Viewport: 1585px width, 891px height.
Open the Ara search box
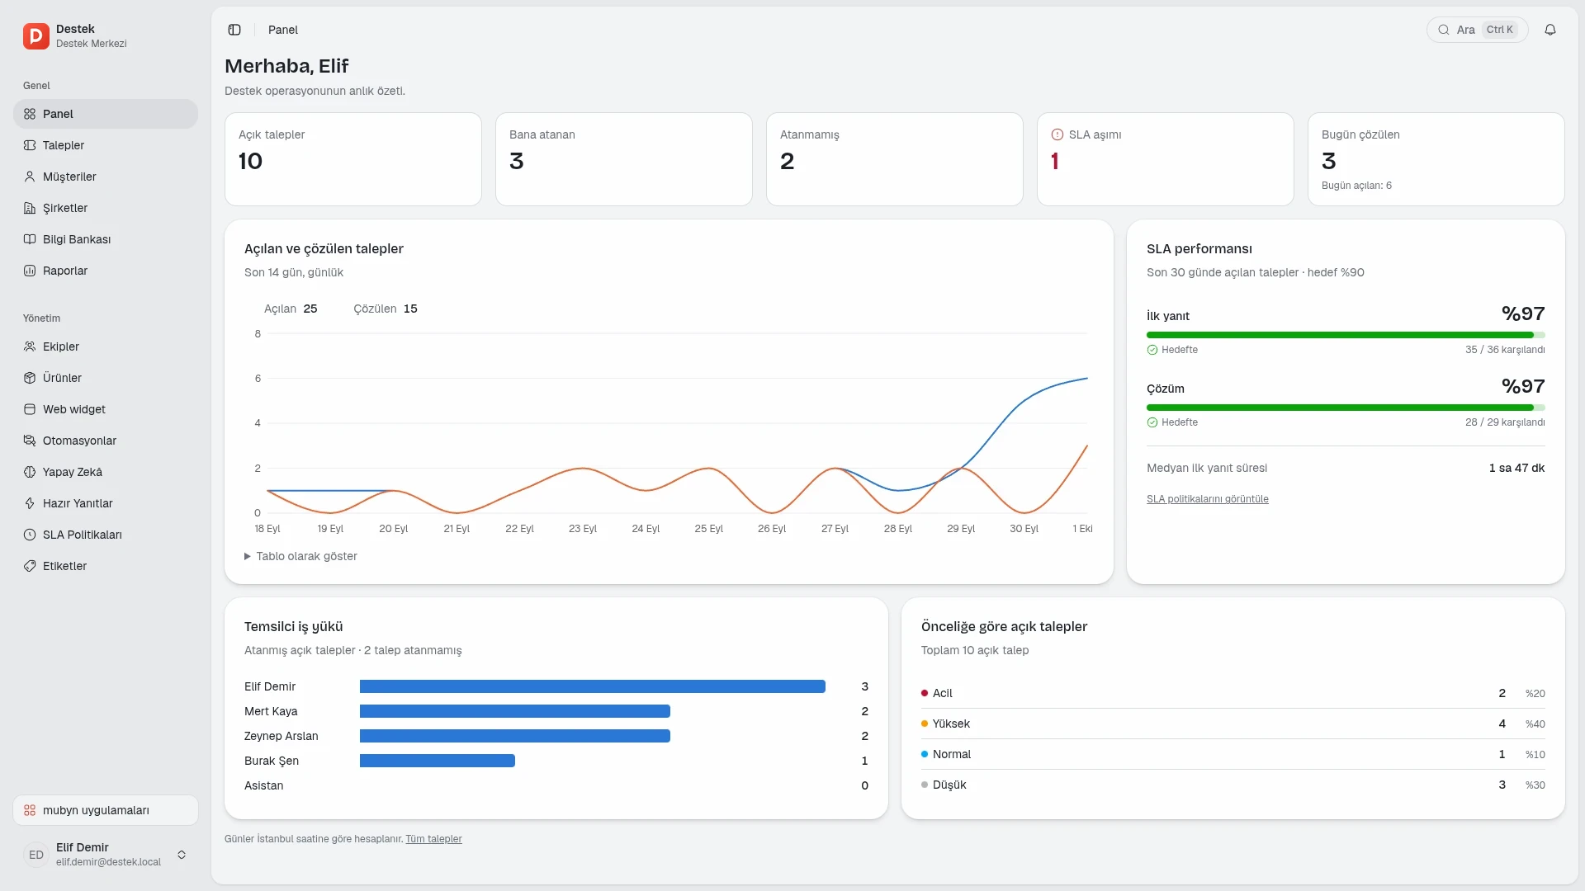point(1477,30)
